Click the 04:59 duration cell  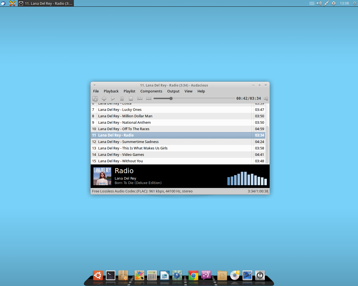(259, 129)
